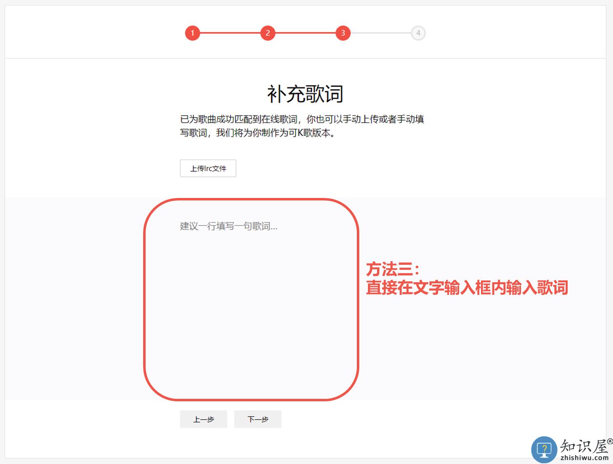The height and width of the screenshot is (464, 613).
Task: Click the 补充歌词 page heading
Action: tap(305, 94)
